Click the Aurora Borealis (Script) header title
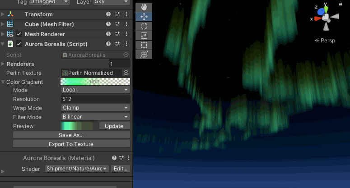This screenshot has height=188, width=350. click(x=56, y=44)
